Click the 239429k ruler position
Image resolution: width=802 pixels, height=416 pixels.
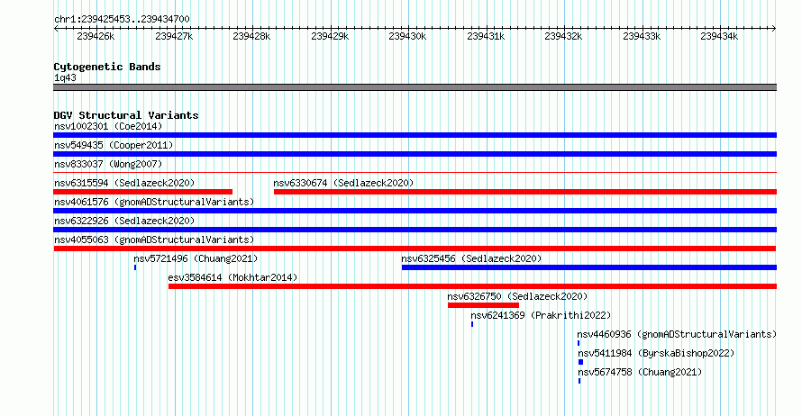(x=330, y=36)
